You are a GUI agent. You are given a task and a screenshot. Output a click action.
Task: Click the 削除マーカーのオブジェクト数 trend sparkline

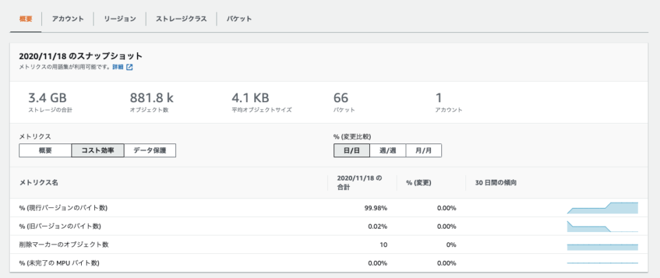602,247
